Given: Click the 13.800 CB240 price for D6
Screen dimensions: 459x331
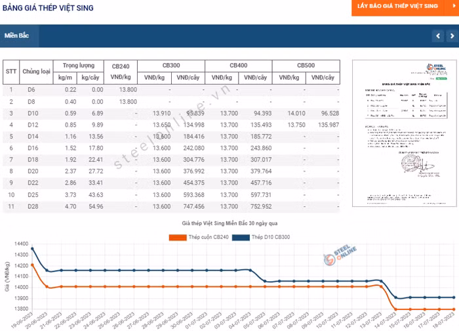Looking at the screenshot, I should (128, 90).
